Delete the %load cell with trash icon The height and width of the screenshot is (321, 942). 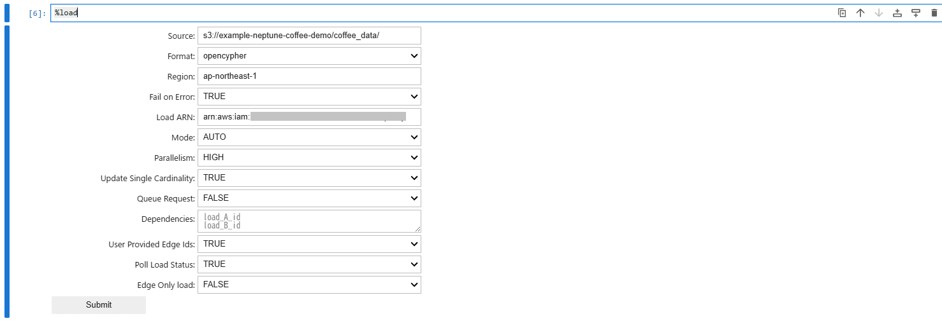pos(934,13)
